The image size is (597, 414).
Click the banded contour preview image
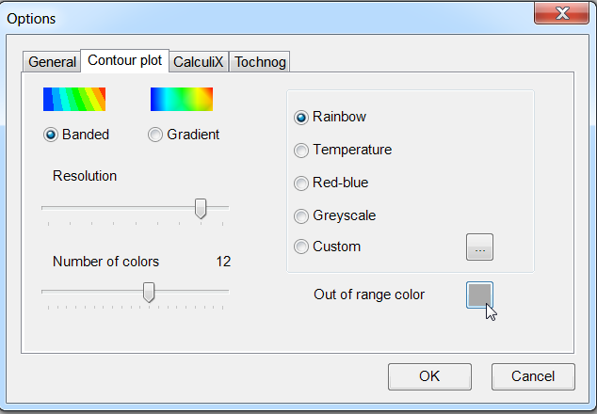[x=74, y=100]
